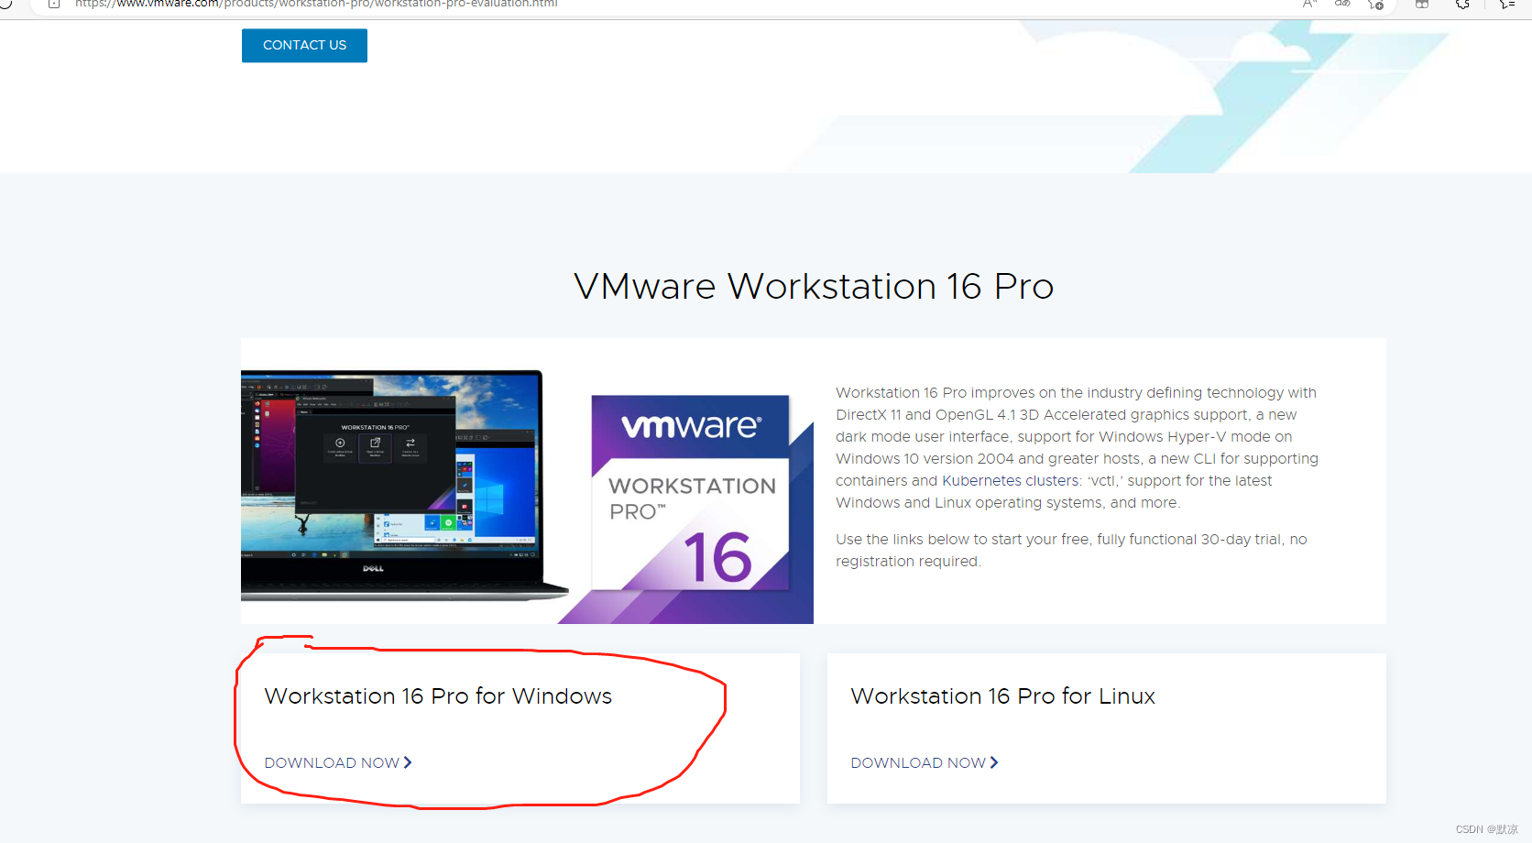The image size is (1532, 843).
Task: Click the 30-day trial information paragraph
Action: 1071,550
